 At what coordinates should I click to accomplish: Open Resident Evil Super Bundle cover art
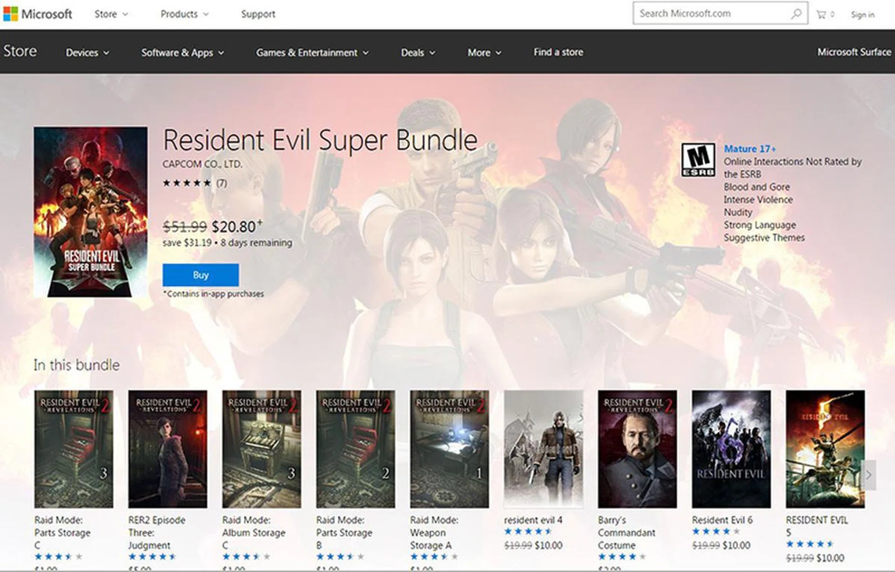click(x=90, y=212)
